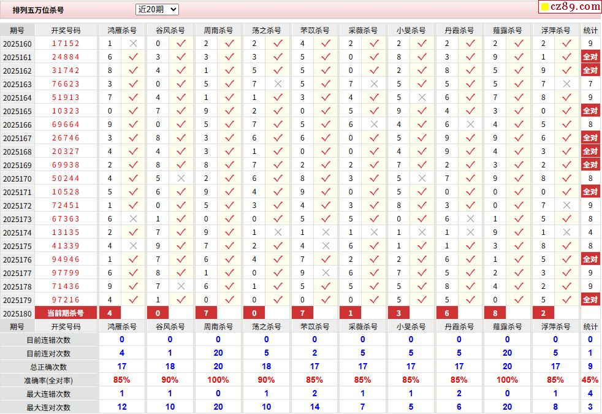Click the 90% accuracy under 谷风杀号
The image size is (602, 414).
pos(170,380)
